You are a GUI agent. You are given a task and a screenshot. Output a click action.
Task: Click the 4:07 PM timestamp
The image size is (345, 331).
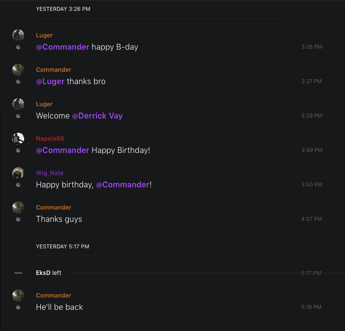coord(312,219)
